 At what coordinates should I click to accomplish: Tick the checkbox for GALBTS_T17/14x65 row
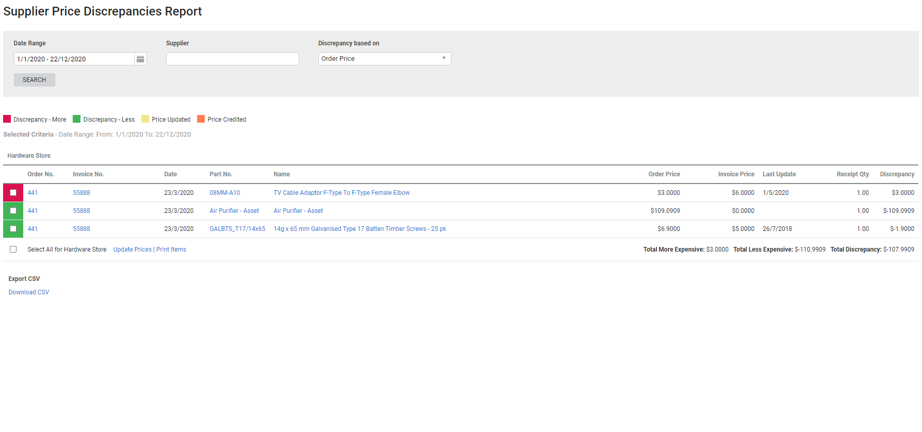click(13, 229)
